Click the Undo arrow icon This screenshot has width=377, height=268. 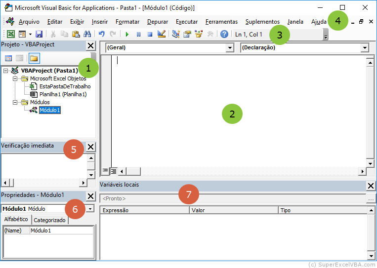102,34
